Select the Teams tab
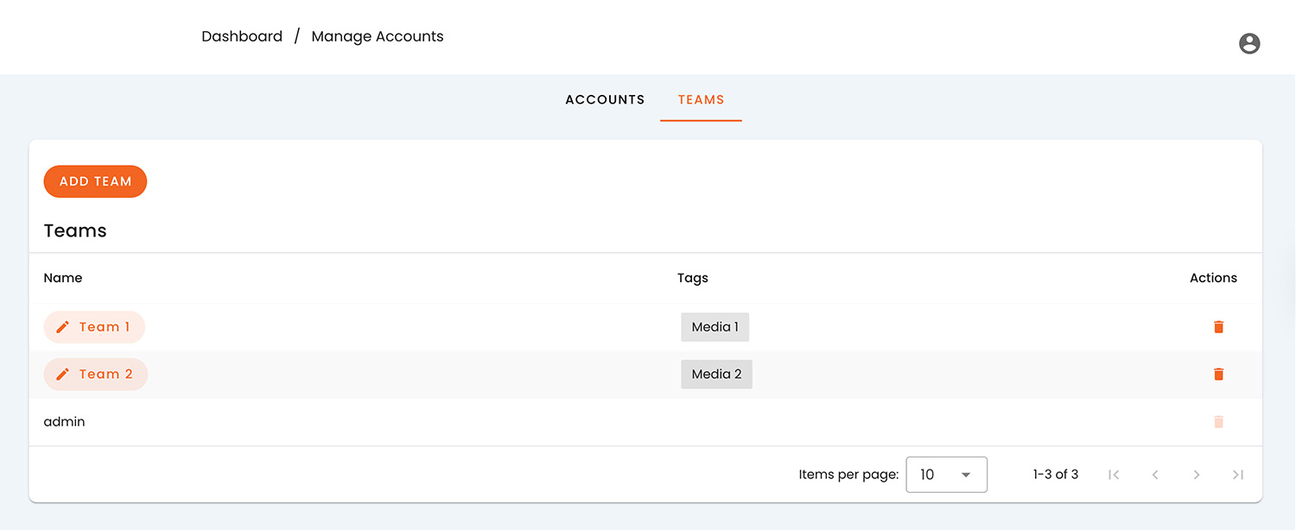The height and width of the screenshot is (530, 1296). pos(701,100)
